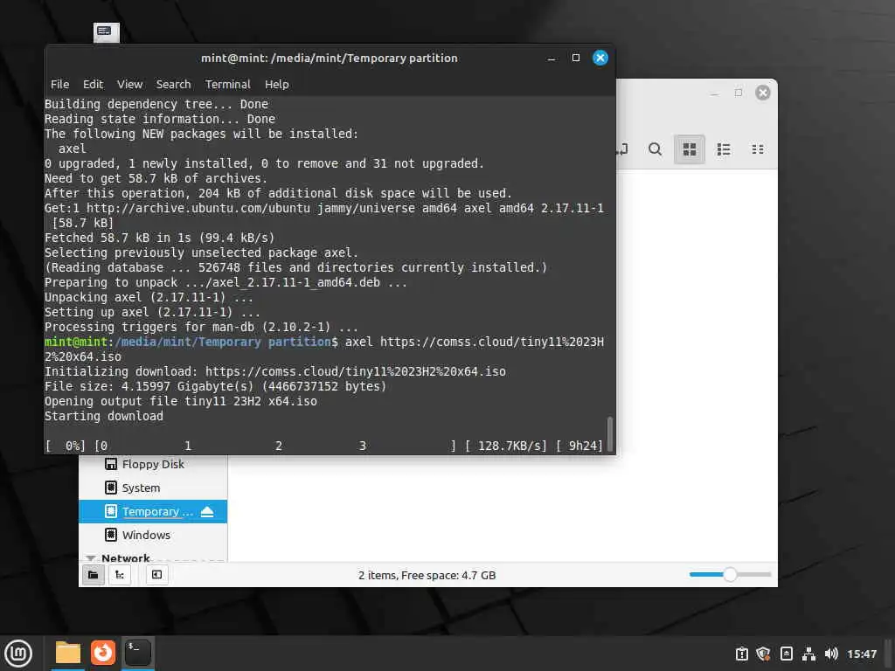Click the download progress line in terminal
The height and width of the screenshot is (671, 895).
coord(323,446)
